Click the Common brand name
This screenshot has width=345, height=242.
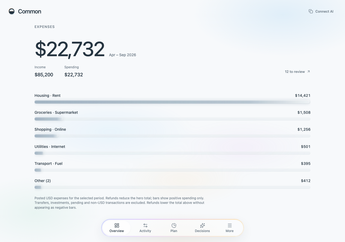30,11
